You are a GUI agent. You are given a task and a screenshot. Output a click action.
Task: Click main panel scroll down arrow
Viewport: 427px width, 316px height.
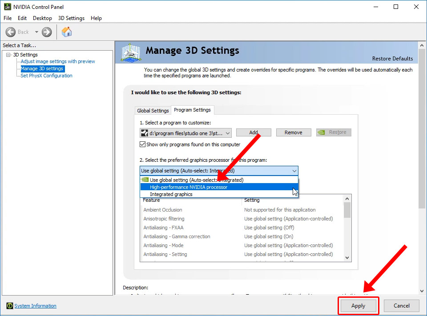pos(422,291)
